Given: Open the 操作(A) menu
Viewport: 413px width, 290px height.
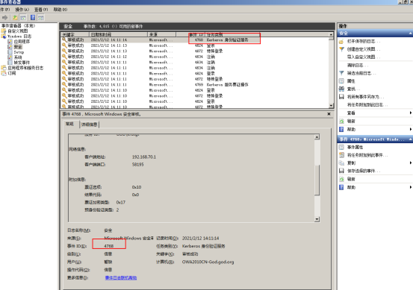Looking at the screenshot, I should 22,10.
